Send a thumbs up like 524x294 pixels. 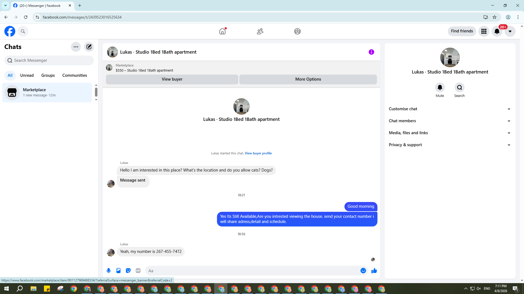point(374,271)
